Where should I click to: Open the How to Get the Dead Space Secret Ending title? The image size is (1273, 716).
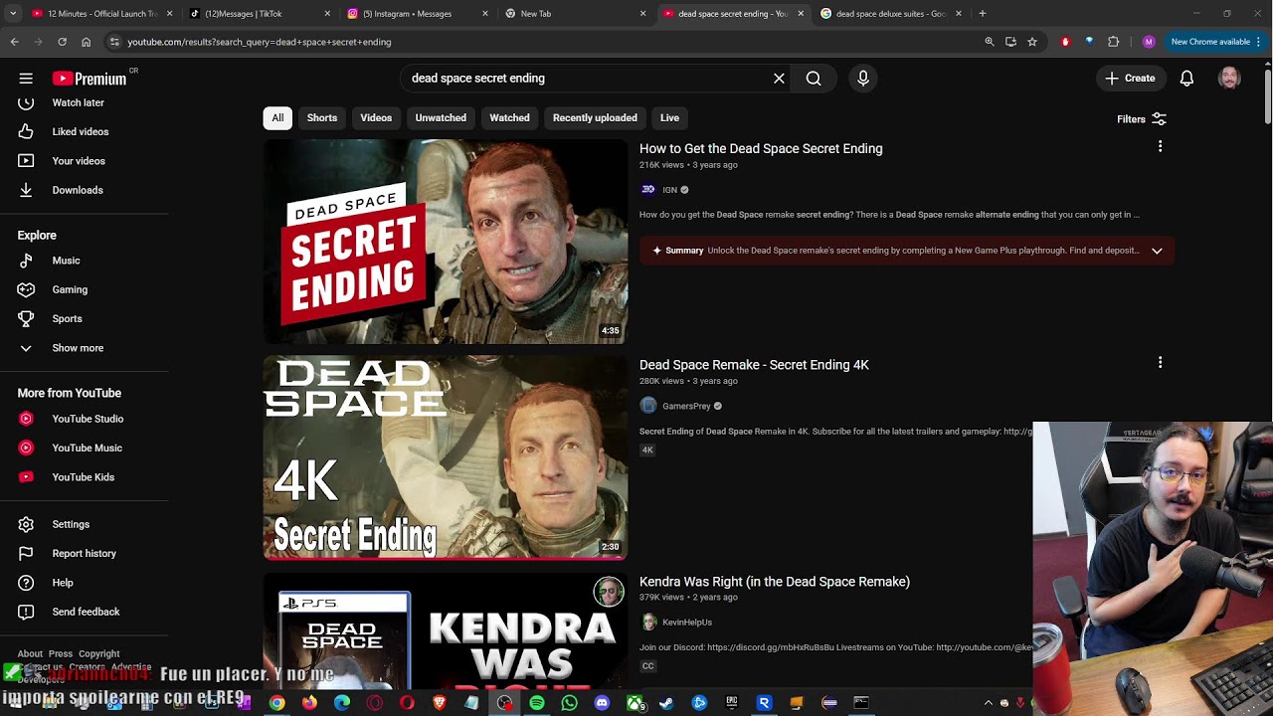pos(761,148)
